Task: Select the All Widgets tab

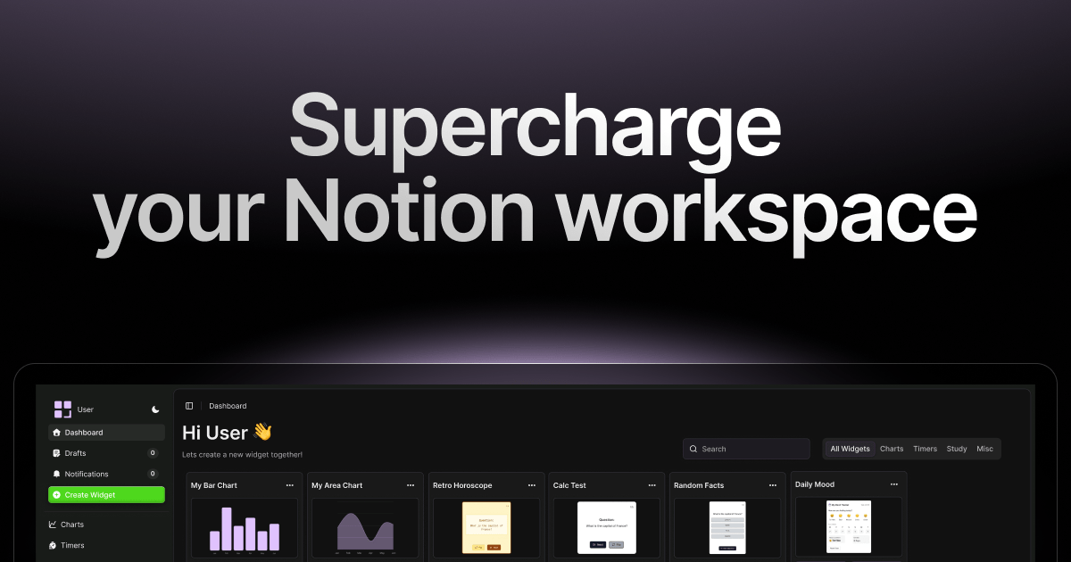Action: coord(850,449)
